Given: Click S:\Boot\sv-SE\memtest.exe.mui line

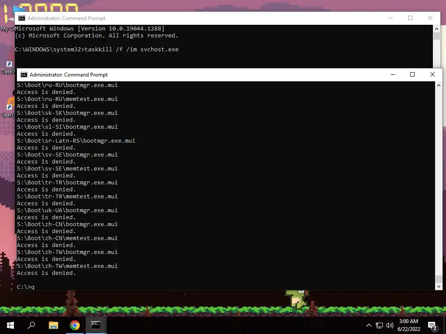Looking at the screenshot, I should (x=67, y=168).
